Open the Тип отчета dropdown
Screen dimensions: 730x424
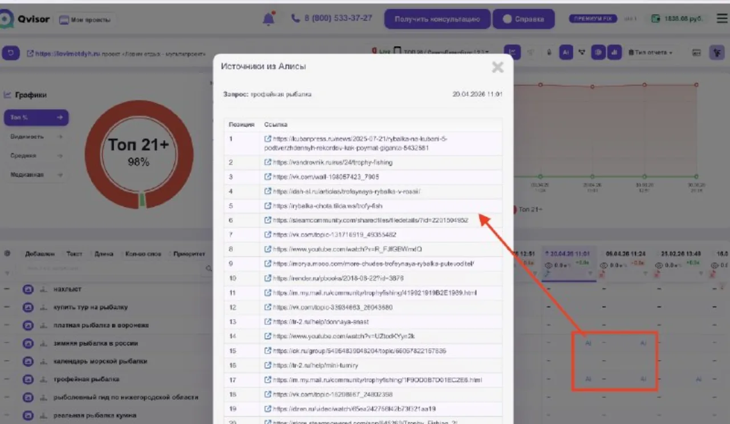coord(651,53)
